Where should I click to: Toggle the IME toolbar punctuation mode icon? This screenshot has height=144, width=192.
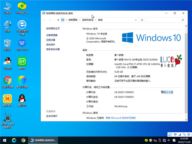point(184,134)
